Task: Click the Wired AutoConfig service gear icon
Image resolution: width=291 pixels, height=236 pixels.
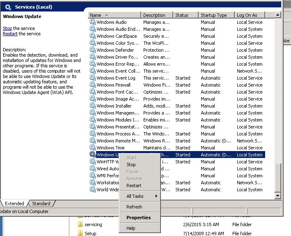Action: (92, 168)
